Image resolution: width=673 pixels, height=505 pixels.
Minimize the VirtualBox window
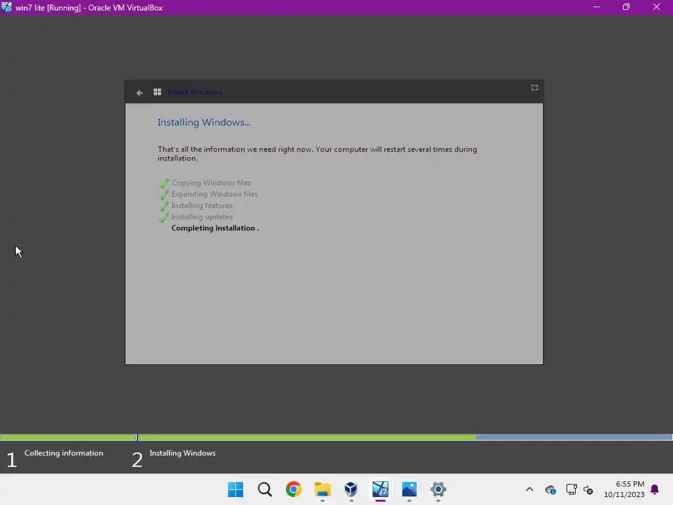click(x=597, y=7)
